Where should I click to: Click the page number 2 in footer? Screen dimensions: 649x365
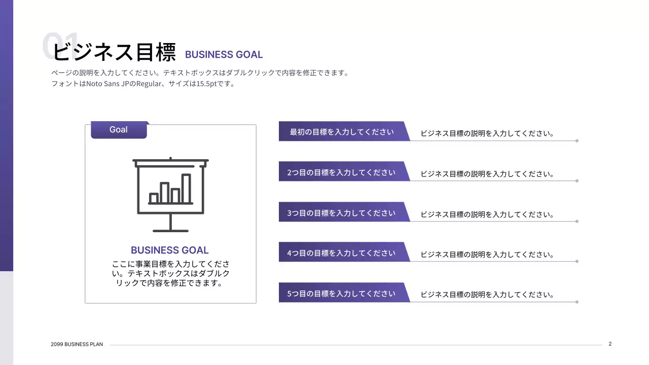click(610, 344)
